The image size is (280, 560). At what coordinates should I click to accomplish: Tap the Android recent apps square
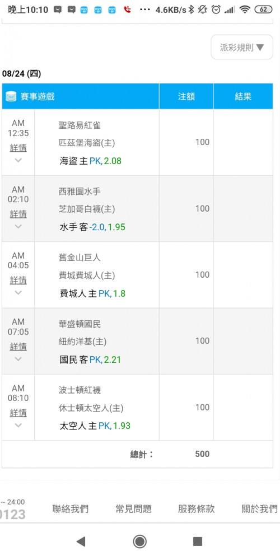198,542
